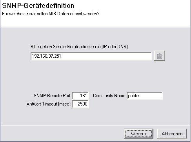
Task: Select the Community Name input box
Action: pos(145,96)
